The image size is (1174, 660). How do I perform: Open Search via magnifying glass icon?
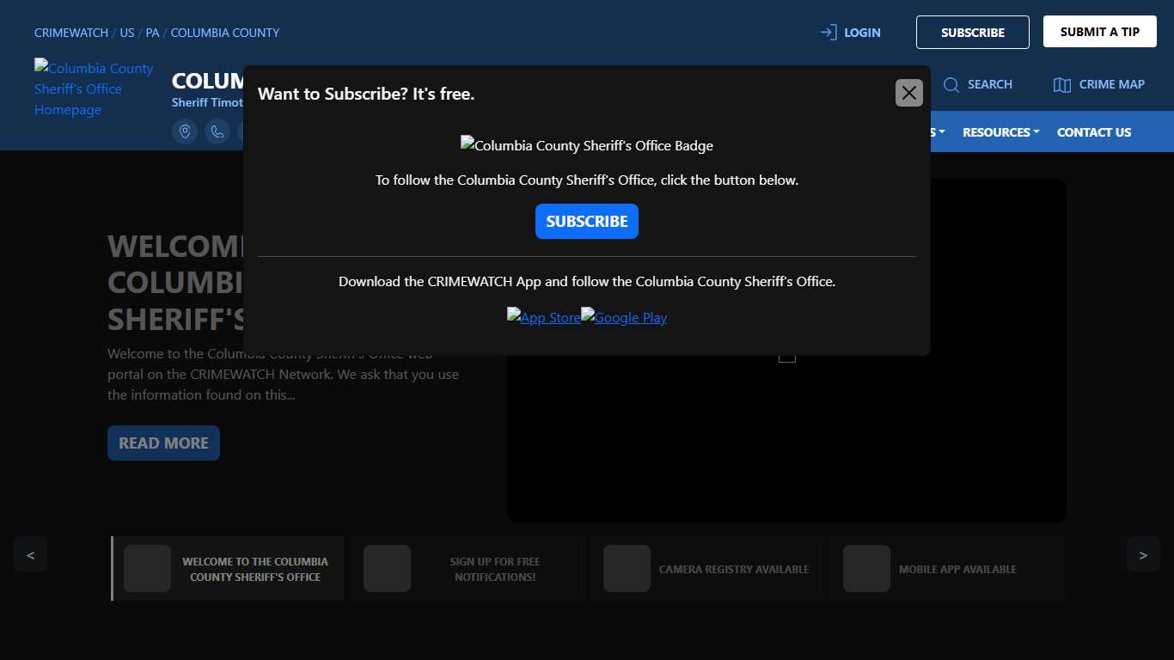tap(951, 84)
